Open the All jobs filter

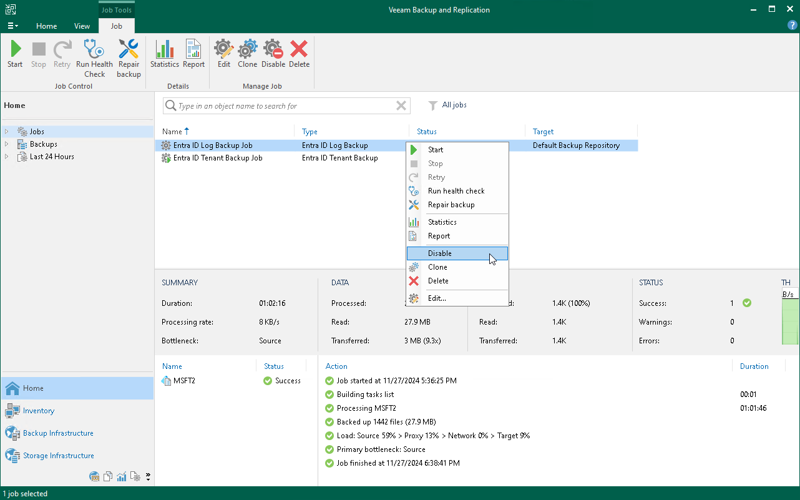(x=447, y=105)
